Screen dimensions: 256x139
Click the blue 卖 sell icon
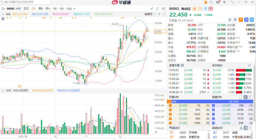[x=246, y=20]
